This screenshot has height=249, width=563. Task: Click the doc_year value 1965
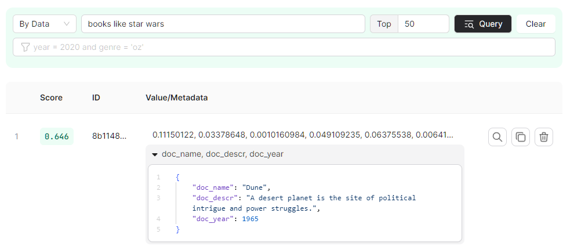tap(249, 219)
